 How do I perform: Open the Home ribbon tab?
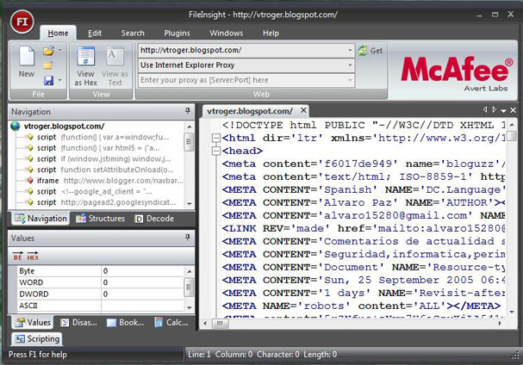58,33
